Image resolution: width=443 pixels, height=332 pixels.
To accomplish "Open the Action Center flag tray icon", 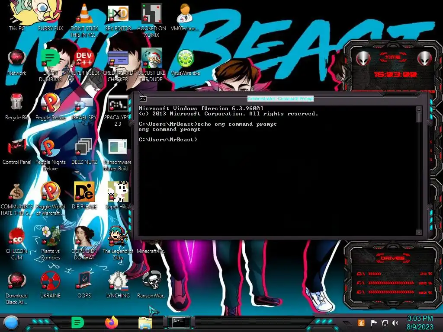I will (374, 322).
